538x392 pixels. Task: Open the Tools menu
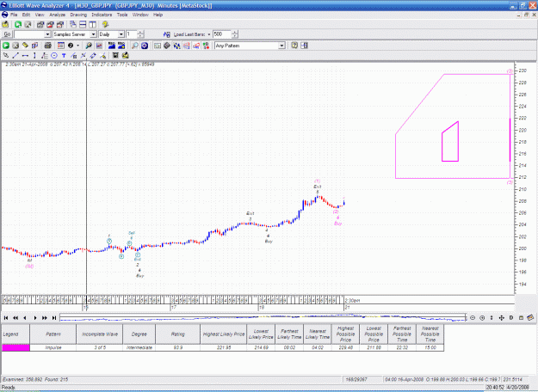pyautogui.click(x=122, y=15)
